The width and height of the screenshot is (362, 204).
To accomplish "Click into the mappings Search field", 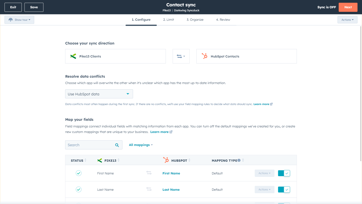I will 90,145.
